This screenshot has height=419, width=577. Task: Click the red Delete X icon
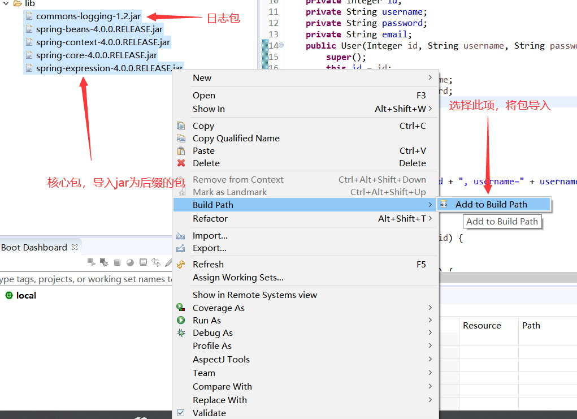181,163
